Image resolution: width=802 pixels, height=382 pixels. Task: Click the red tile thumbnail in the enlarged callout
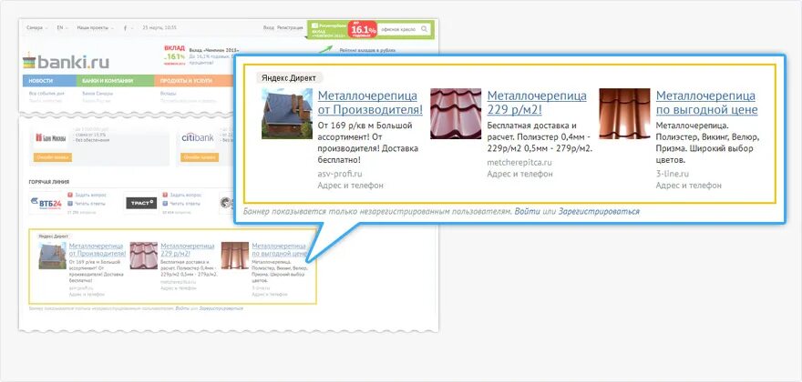456,114
